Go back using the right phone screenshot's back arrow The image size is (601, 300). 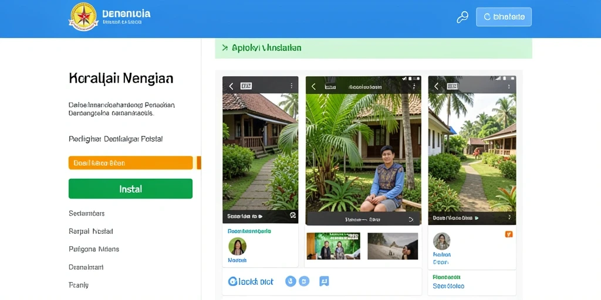[x=436, y=86]
